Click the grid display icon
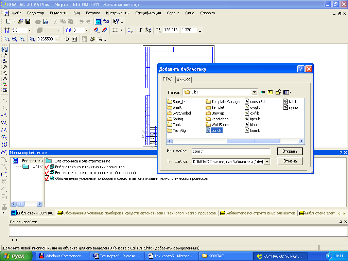Image resolution: width=348 pixels, height=261 pixels. pos(115,30)
